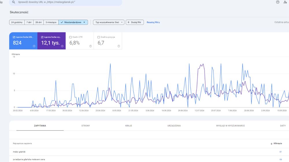Click the help icon on the total impressions card
The image size is (289, 162).
click(62, 46)
